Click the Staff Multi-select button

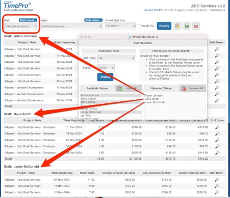28,20
